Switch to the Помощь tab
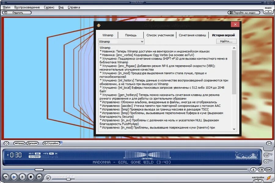 coord(131,35)
